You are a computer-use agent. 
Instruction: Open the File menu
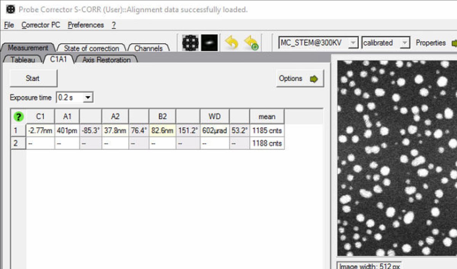8,25
